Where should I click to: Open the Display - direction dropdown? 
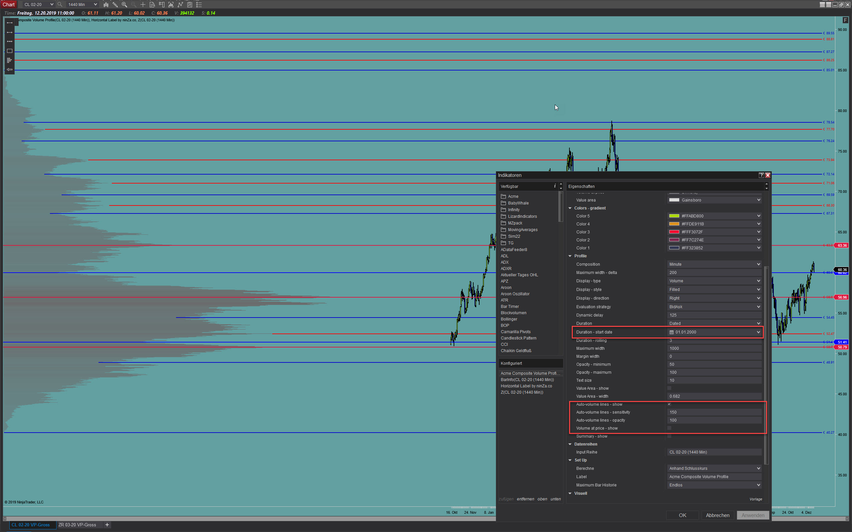pos(714,298)
